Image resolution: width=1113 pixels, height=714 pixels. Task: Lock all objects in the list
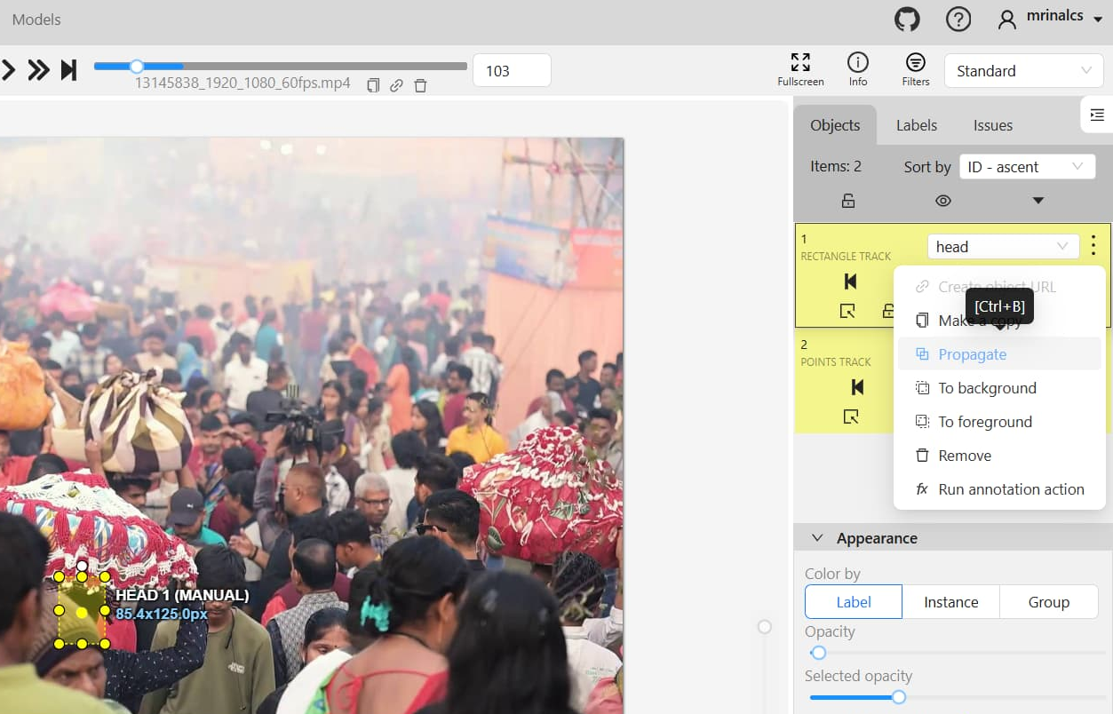(848, 201)
